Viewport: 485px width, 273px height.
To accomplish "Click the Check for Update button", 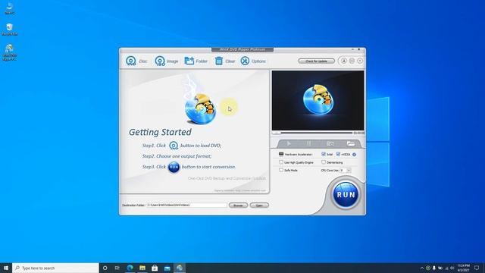I will (x=316, y=61).
